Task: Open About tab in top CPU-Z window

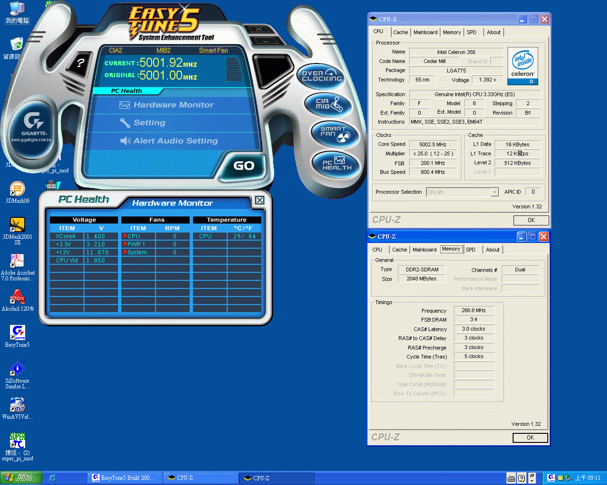Action: [494, 32]
